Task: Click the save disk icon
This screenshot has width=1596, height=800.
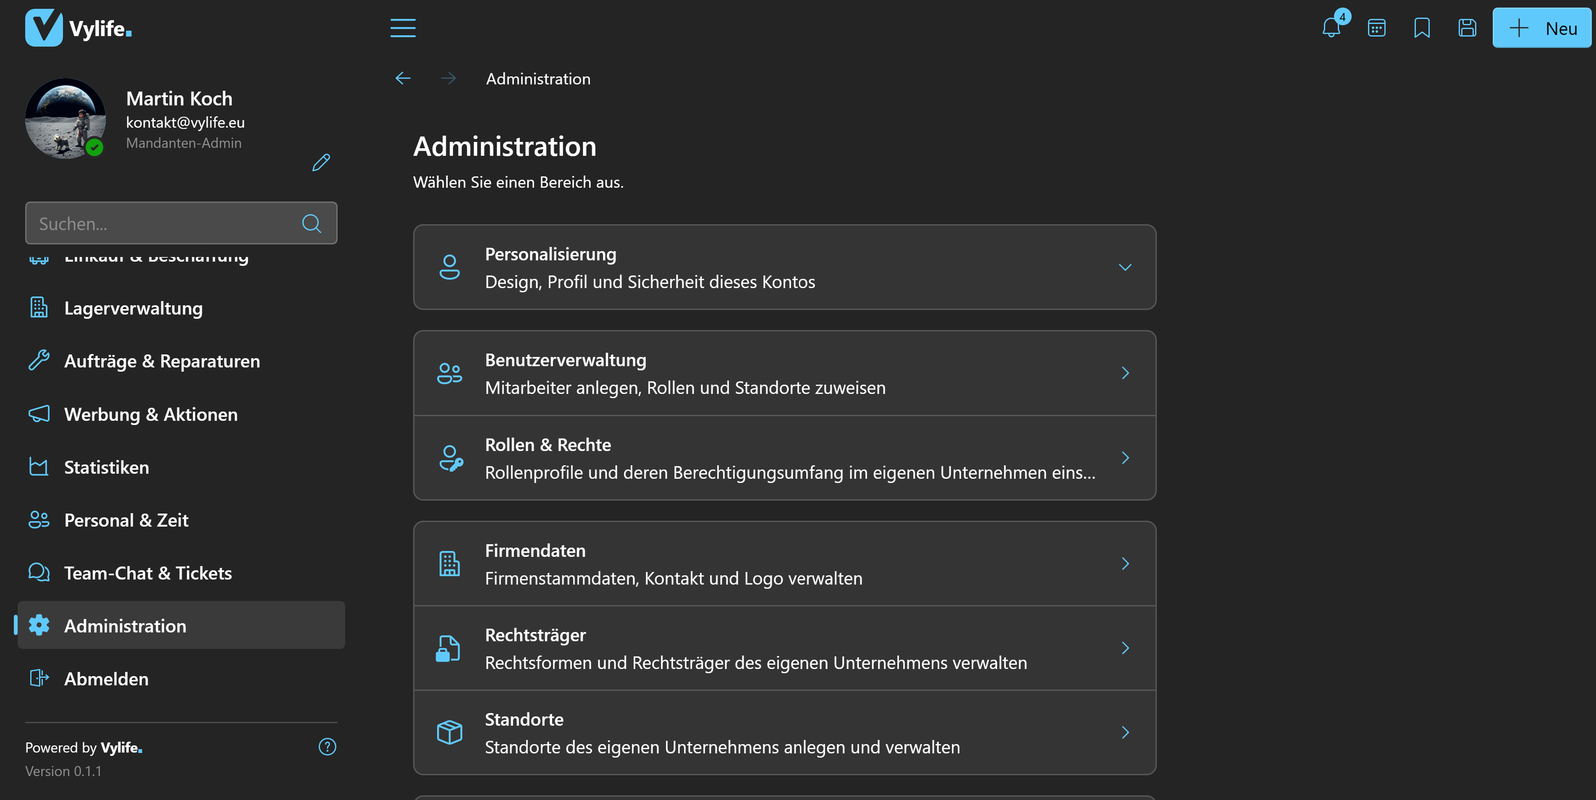Action: (x=1467, y=28)
